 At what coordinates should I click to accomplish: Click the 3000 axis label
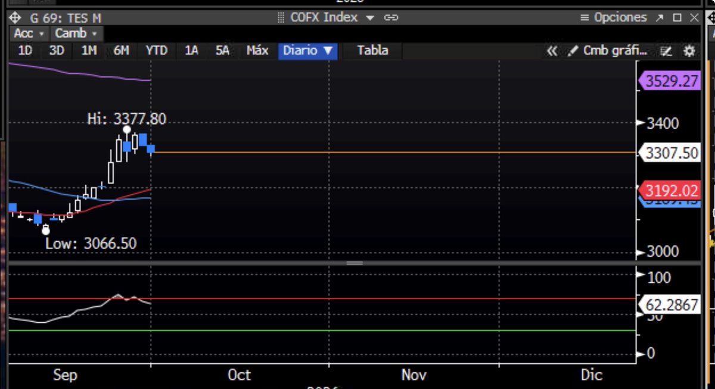pyautogui.click(x=663, y=252)
